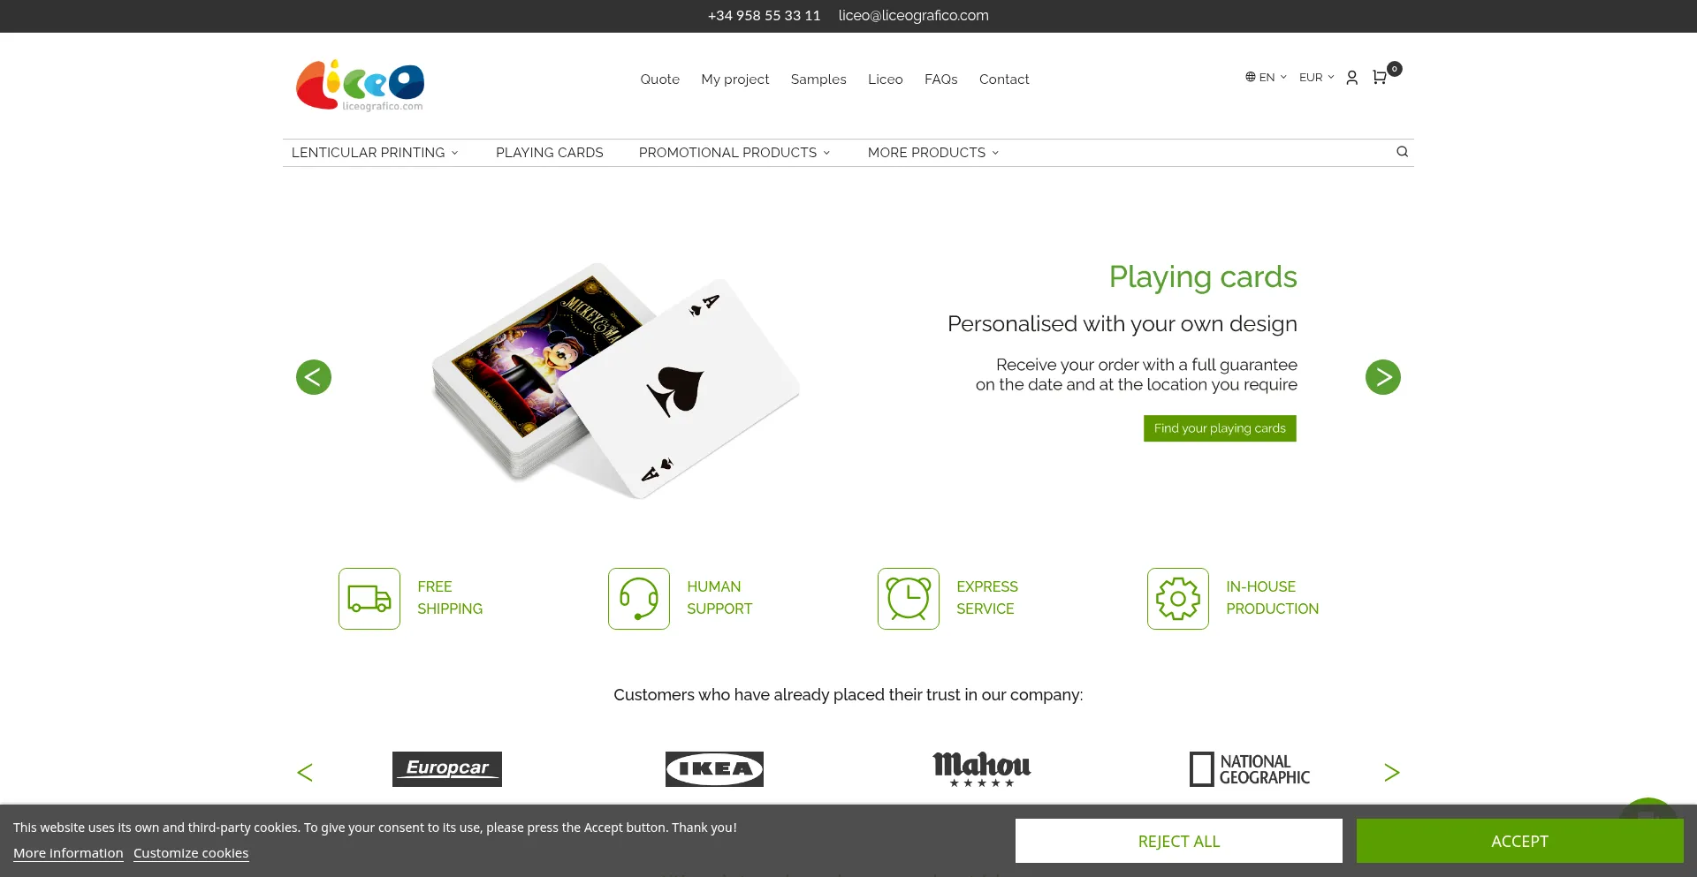Expand the More Products menu

(933, 153)
